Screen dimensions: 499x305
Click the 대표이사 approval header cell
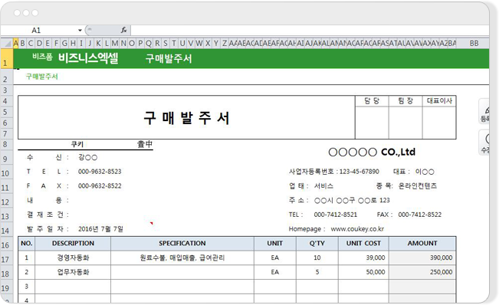click(439, 101)
